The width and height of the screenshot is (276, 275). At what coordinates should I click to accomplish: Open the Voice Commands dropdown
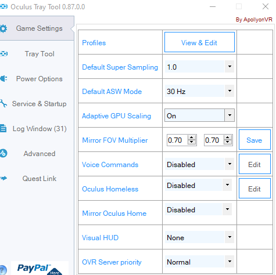[x=230, y=164]
